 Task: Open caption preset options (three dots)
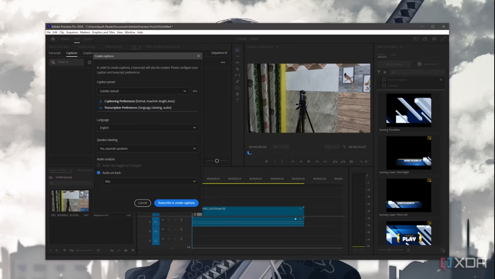pyautogui.click(x=195, y=91)
